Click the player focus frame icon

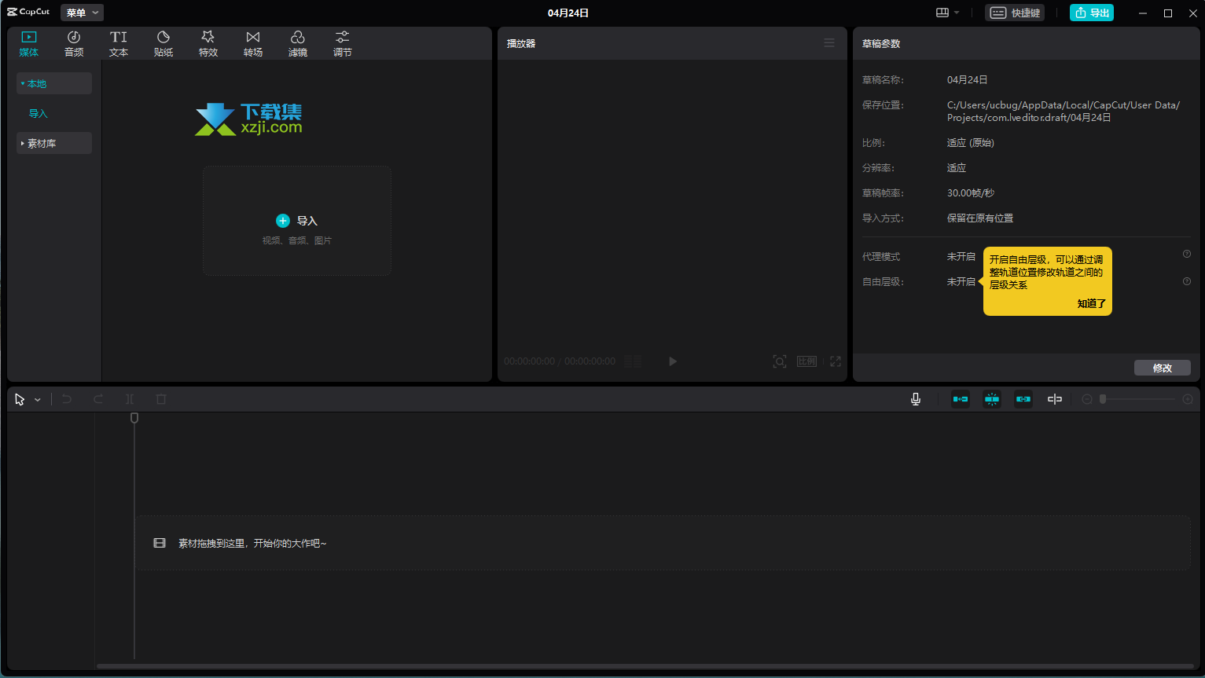[x=780, y=361]
